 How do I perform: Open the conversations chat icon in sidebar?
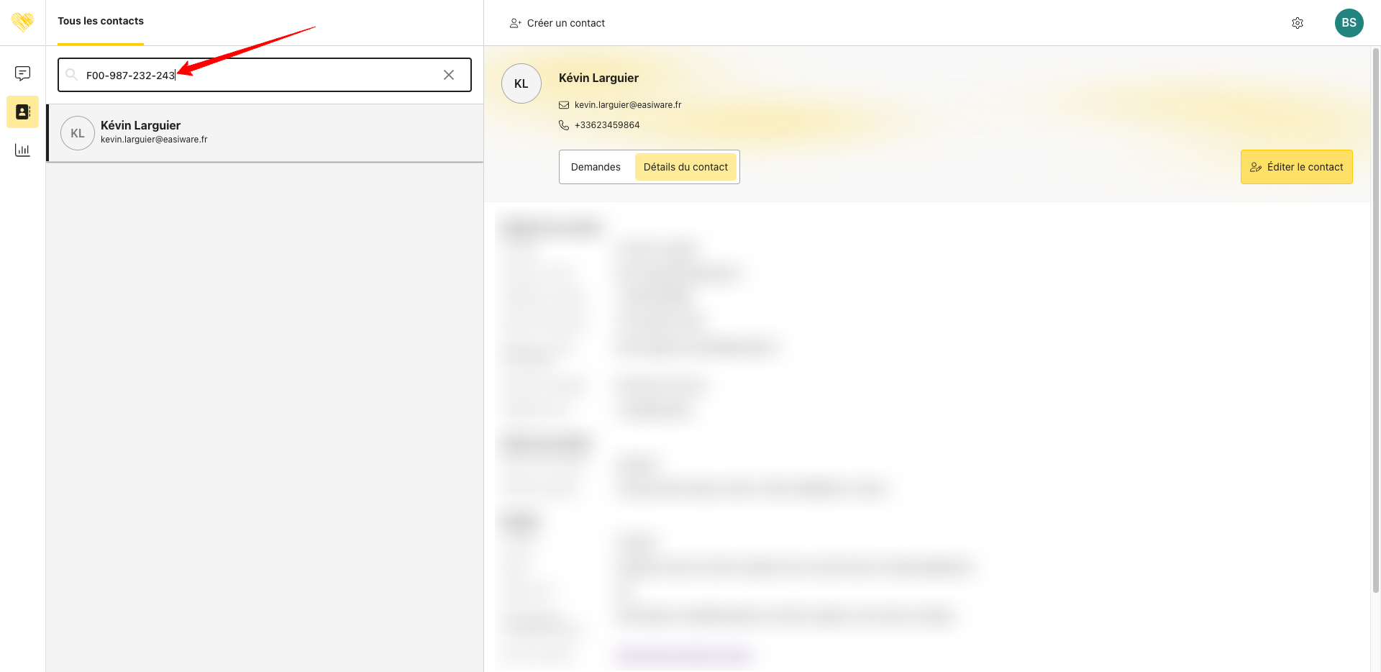[x=22, y=73]
